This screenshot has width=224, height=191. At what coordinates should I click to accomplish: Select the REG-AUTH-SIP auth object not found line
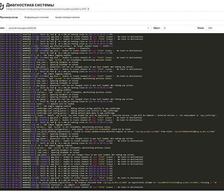coord(66,129)
